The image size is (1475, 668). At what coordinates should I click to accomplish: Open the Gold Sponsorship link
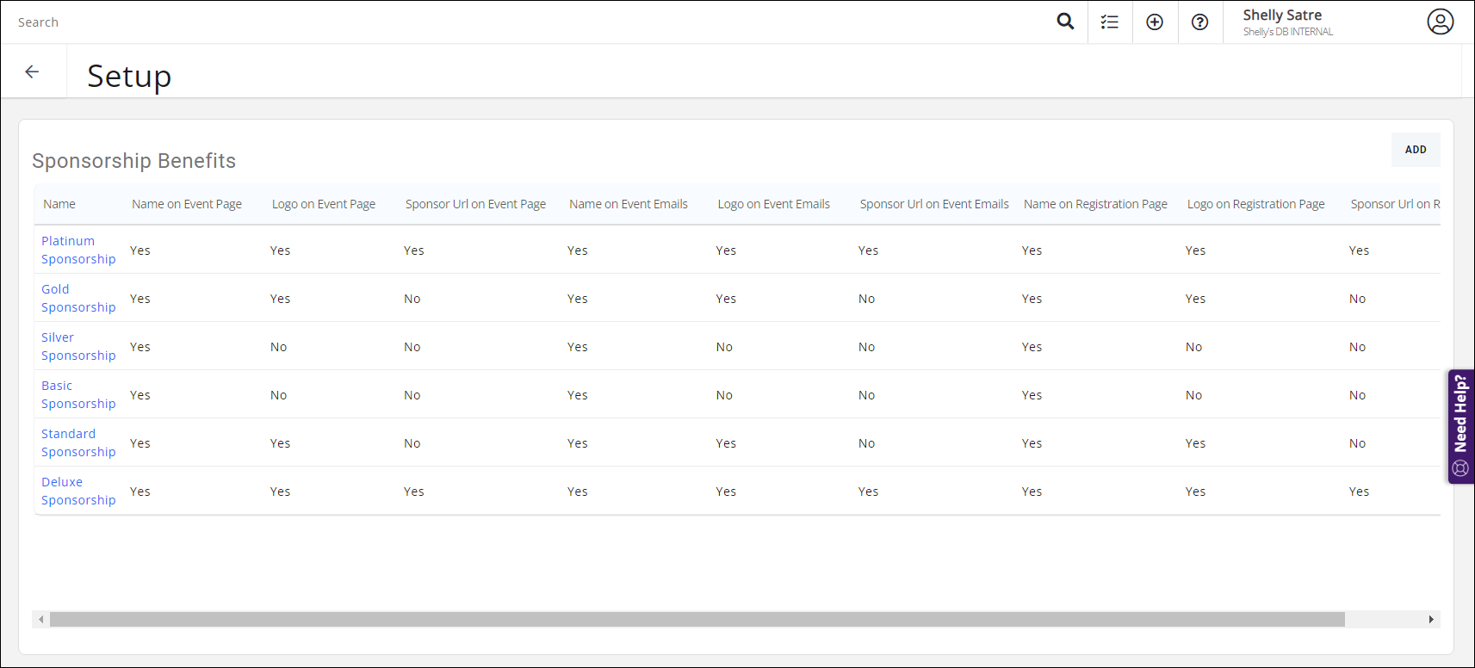(77, 298)
